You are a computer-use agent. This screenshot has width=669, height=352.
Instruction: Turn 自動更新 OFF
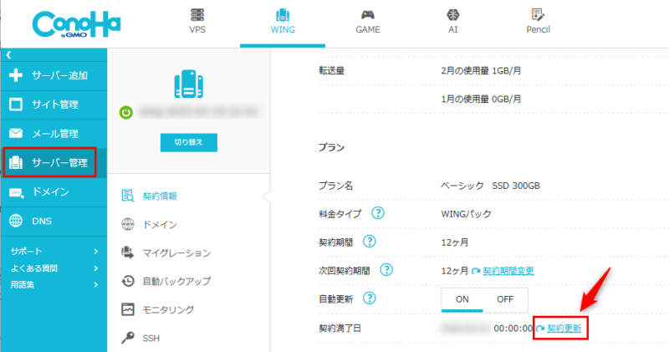point(505,299)
